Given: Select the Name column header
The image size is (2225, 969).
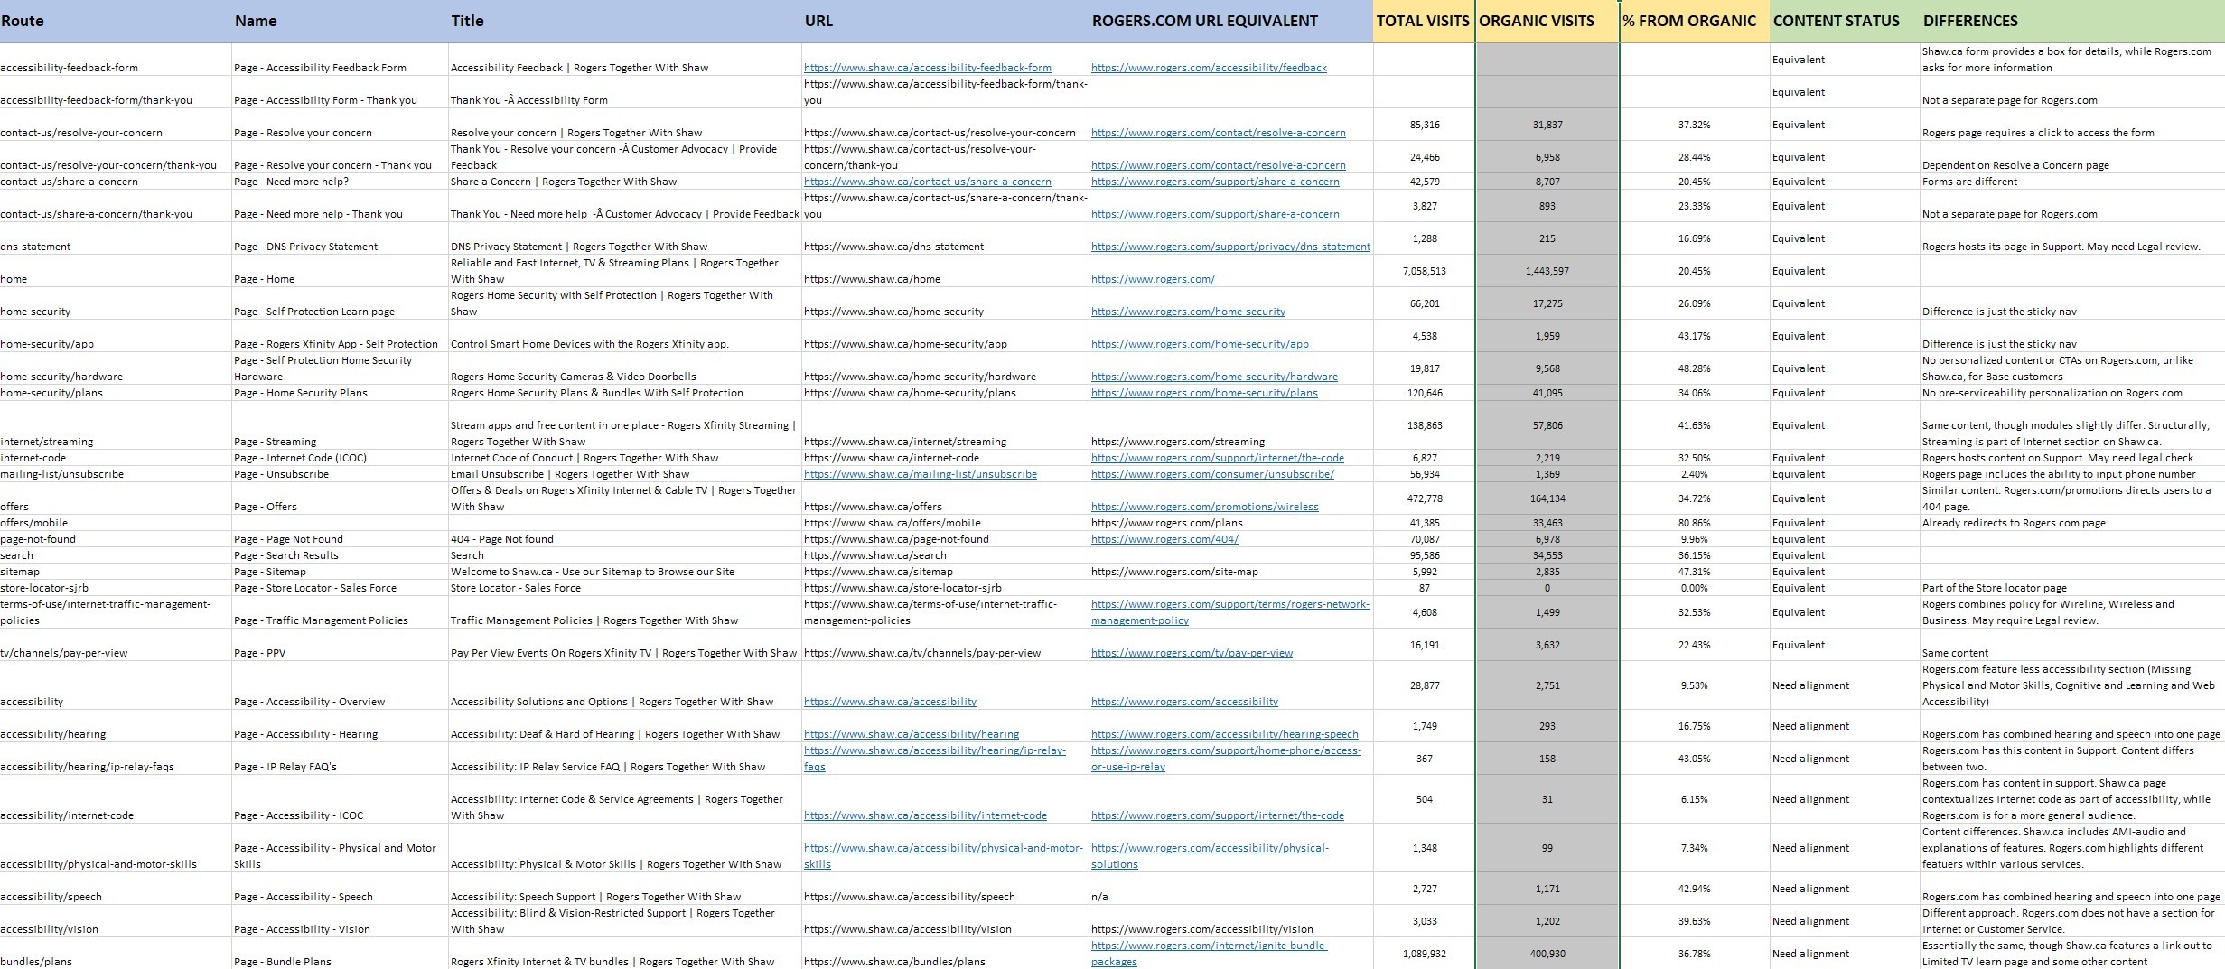Looking at the screenshot, I should click(340, 21).
